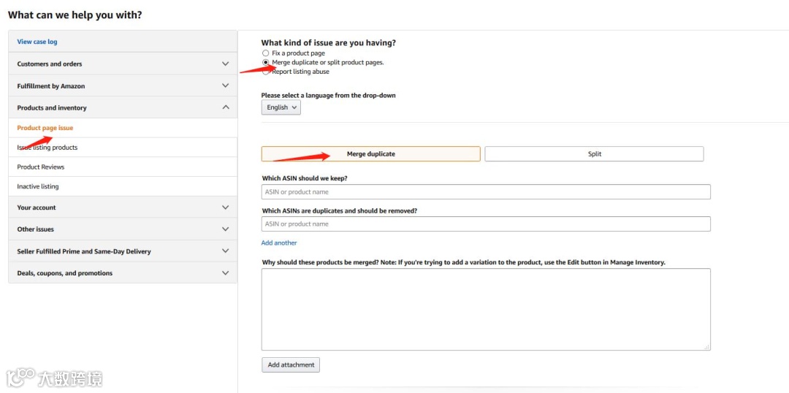Click the Add another link
Viewport: 789px width, 393px height.
click(279, 243)
